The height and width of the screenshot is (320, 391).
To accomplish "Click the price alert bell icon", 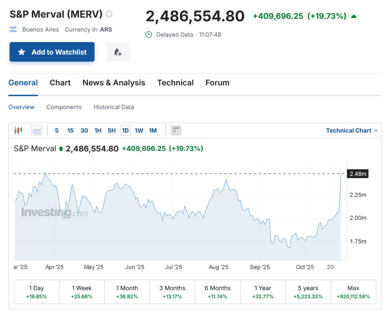I will tap(118, 52).
